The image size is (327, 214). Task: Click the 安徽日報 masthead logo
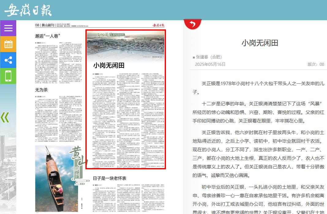[x=28, y=10]
